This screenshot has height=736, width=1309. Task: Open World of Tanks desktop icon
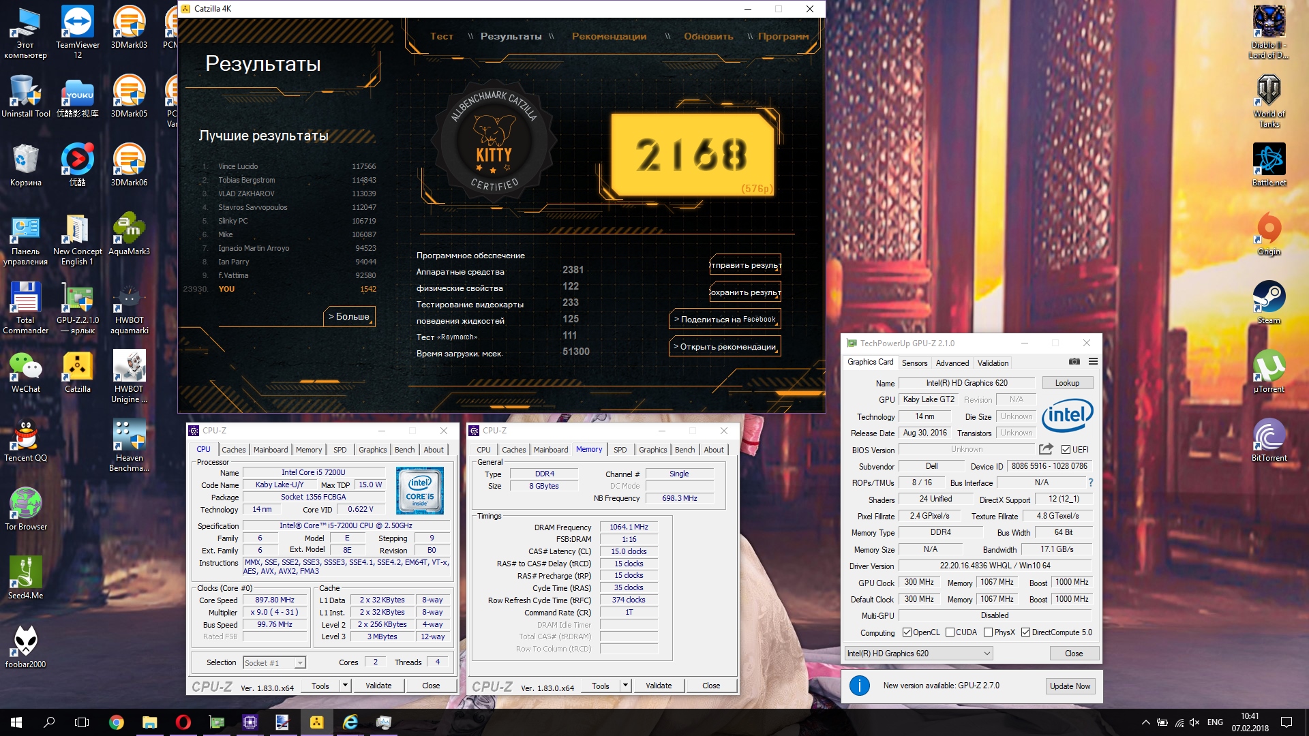pyautogui.click(x=1269, y=101)
